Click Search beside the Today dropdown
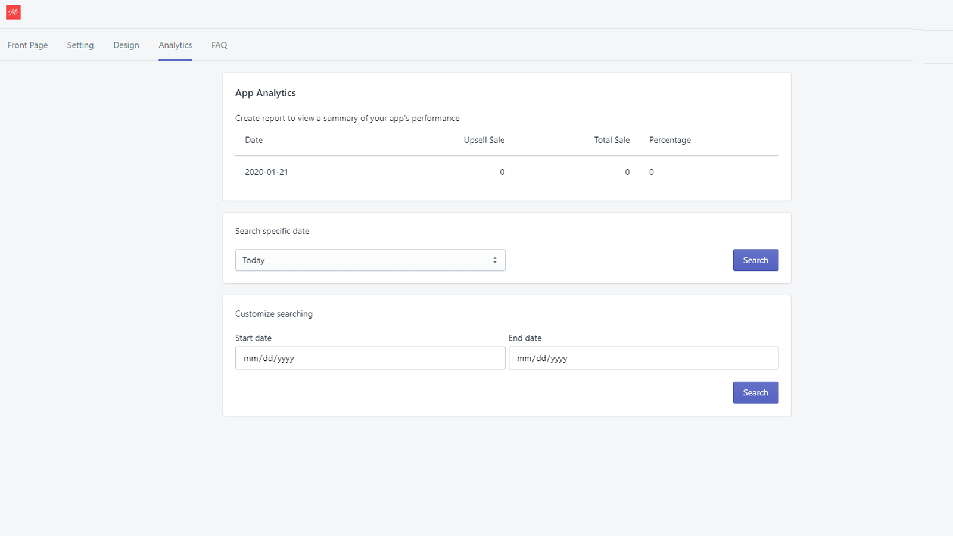Screen dimensions: 953x536 [x=755, y=260]
